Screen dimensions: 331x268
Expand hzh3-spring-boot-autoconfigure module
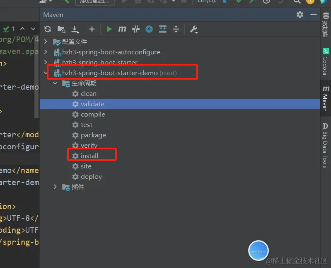point(46,52)
